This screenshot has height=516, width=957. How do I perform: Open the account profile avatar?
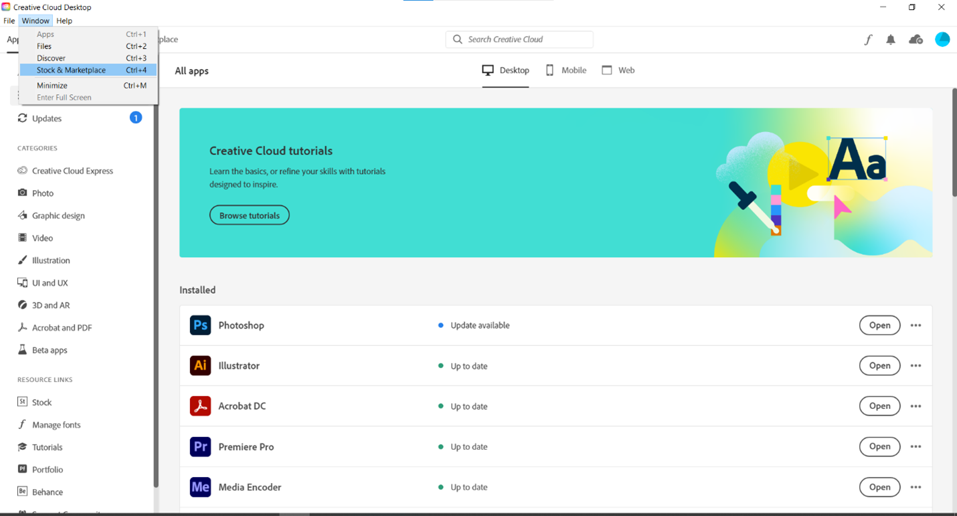point(942,39)
